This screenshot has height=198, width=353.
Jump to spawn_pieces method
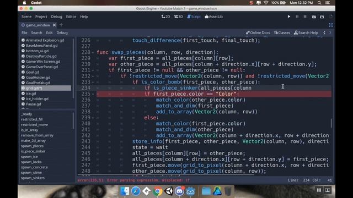(32, 146)
